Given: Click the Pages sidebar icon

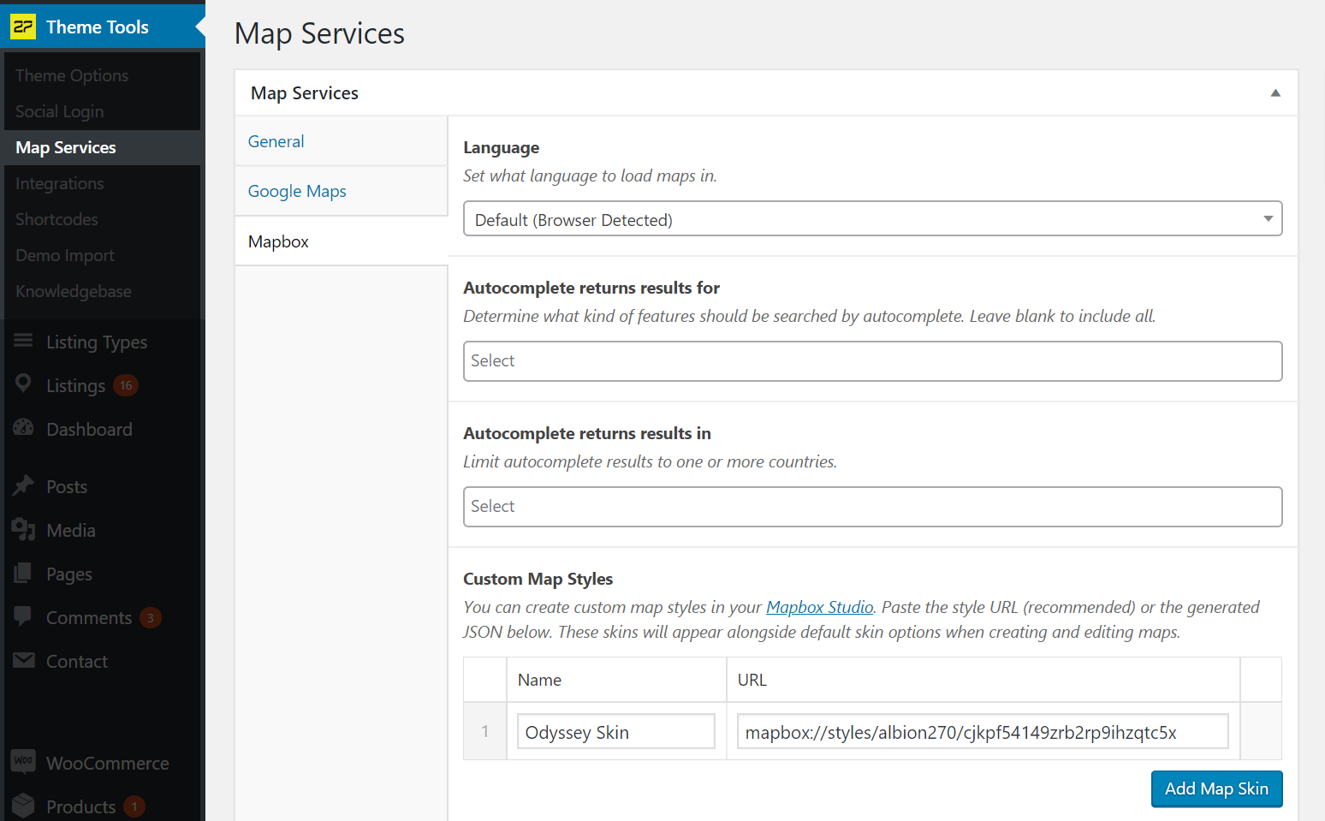Looking at the screenshot, I should pyautogui.click(x=23, y=574).
